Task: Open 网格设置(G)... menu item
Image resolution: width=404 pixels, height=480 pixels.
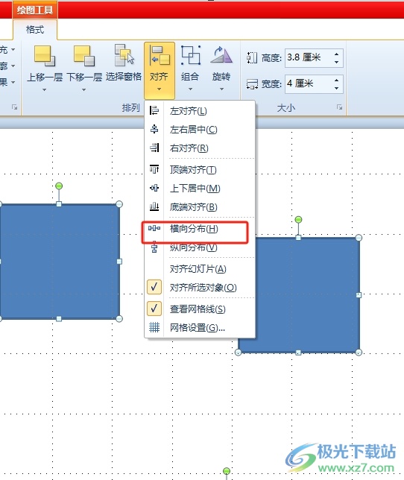Action: (200, 327)
